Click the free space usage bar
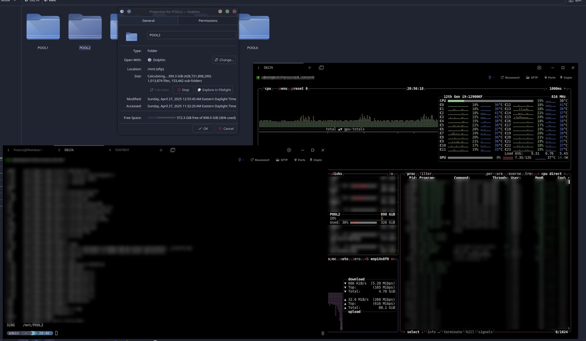 click(161, 118)
